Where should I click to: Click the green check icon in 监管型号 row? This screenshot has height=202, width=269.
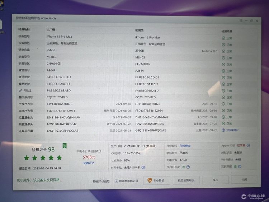(223, 71)
